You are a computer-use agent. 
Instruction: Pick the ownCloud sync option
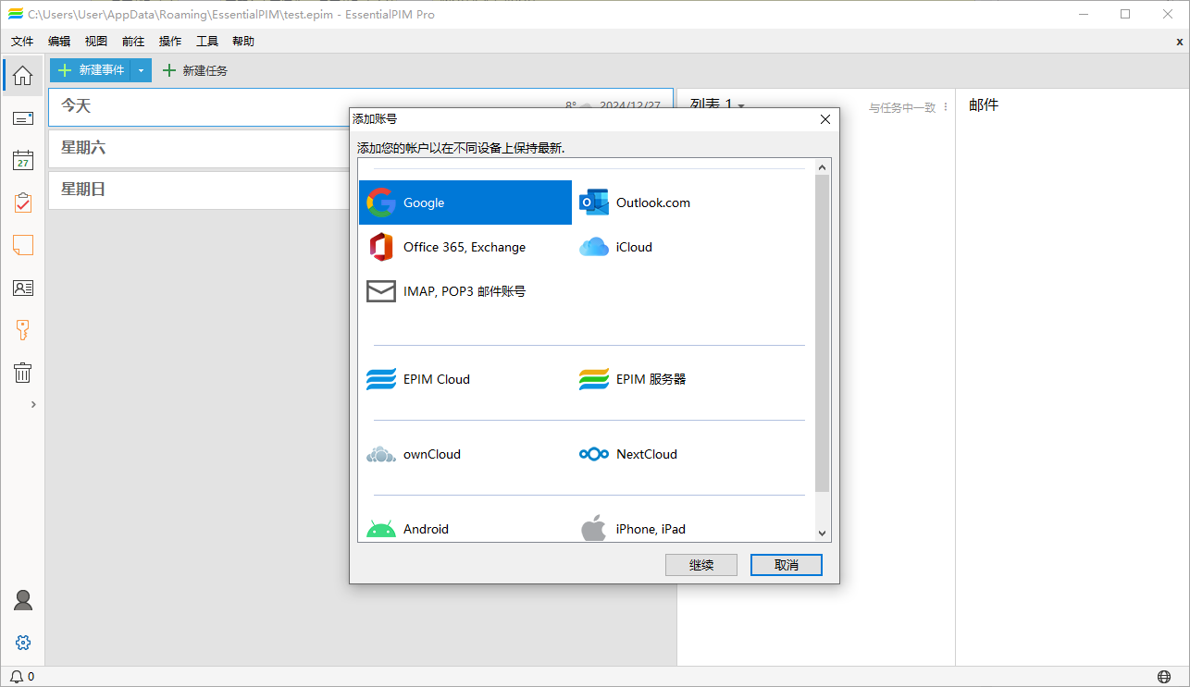coord(465,454)
